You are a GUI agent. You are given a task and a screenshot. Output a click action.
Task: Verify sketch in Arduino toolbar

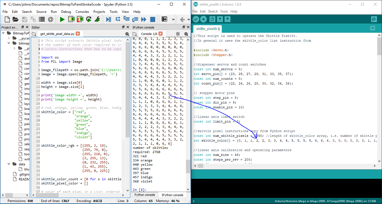click(x=196, y=19)
